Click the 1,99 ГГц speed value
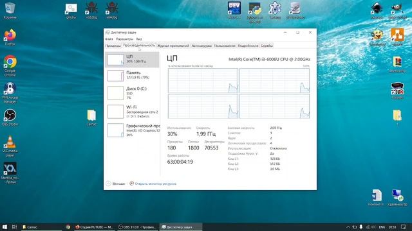412x231 pixels. tap(206, 134)
